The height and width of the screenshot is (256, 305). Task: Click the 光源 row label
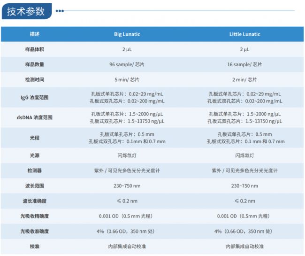(35, 155)
